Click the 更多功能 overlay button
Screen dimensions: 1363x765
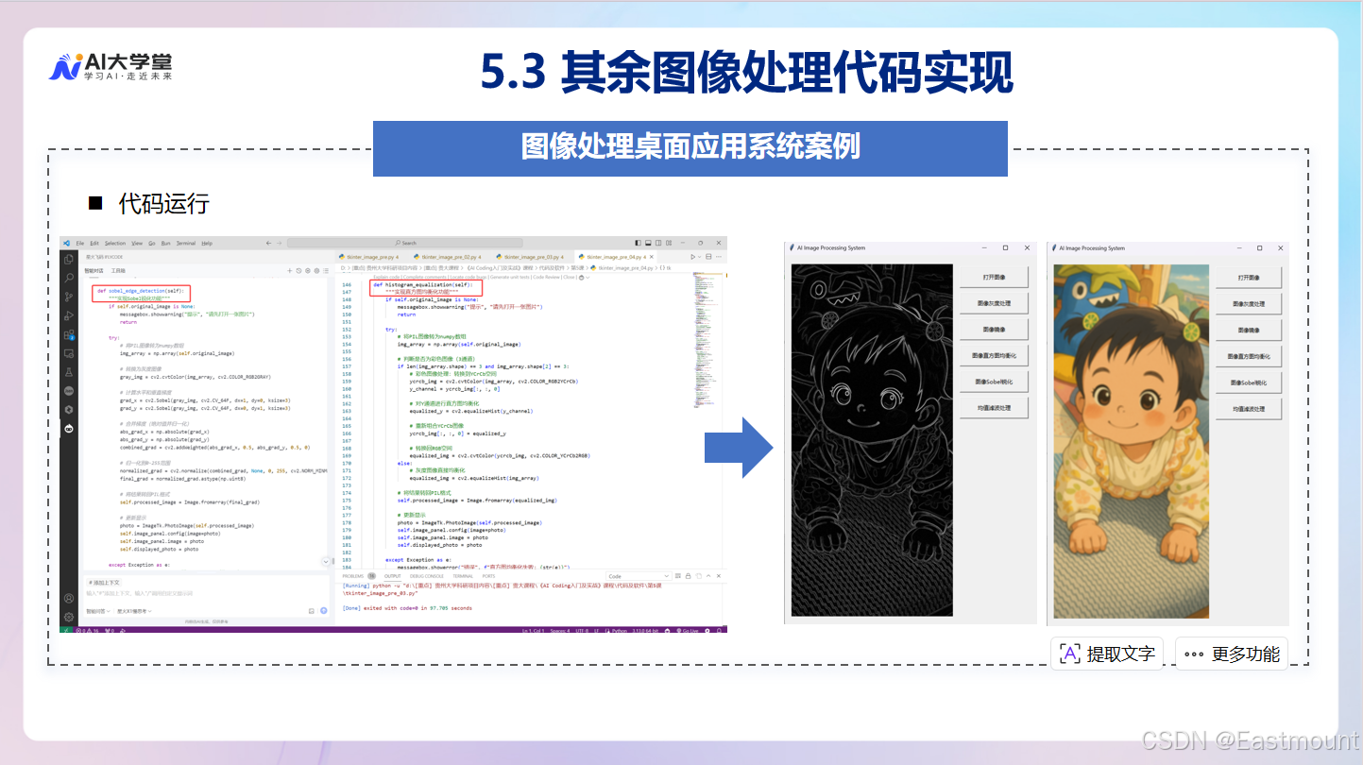(1232, 654)
